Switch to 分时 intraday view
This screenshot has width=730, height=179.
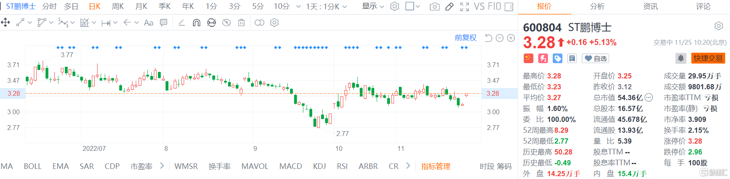tap(50, 6)
